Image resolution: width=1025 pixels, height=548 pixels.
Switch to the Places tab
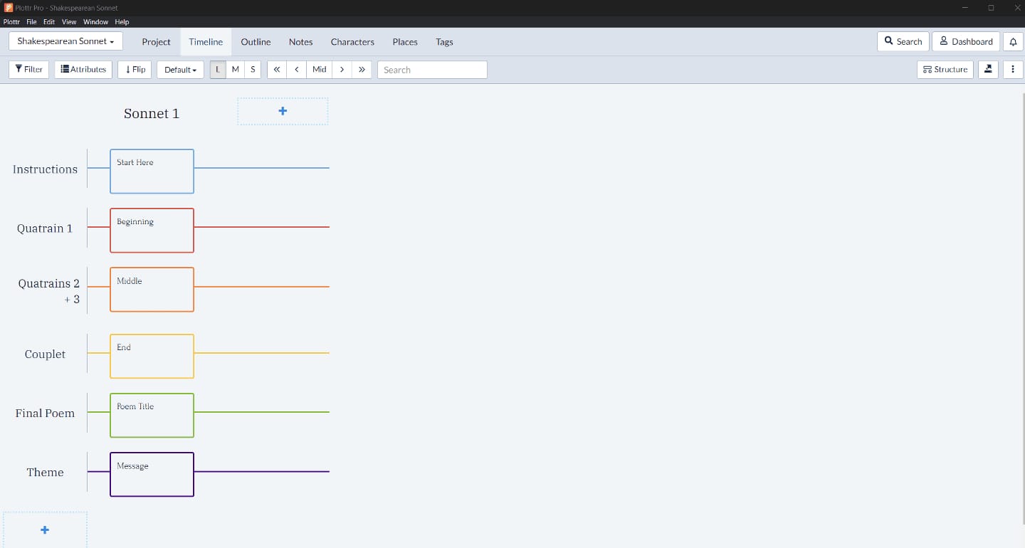pyautogui.click(x=405, y=42)
